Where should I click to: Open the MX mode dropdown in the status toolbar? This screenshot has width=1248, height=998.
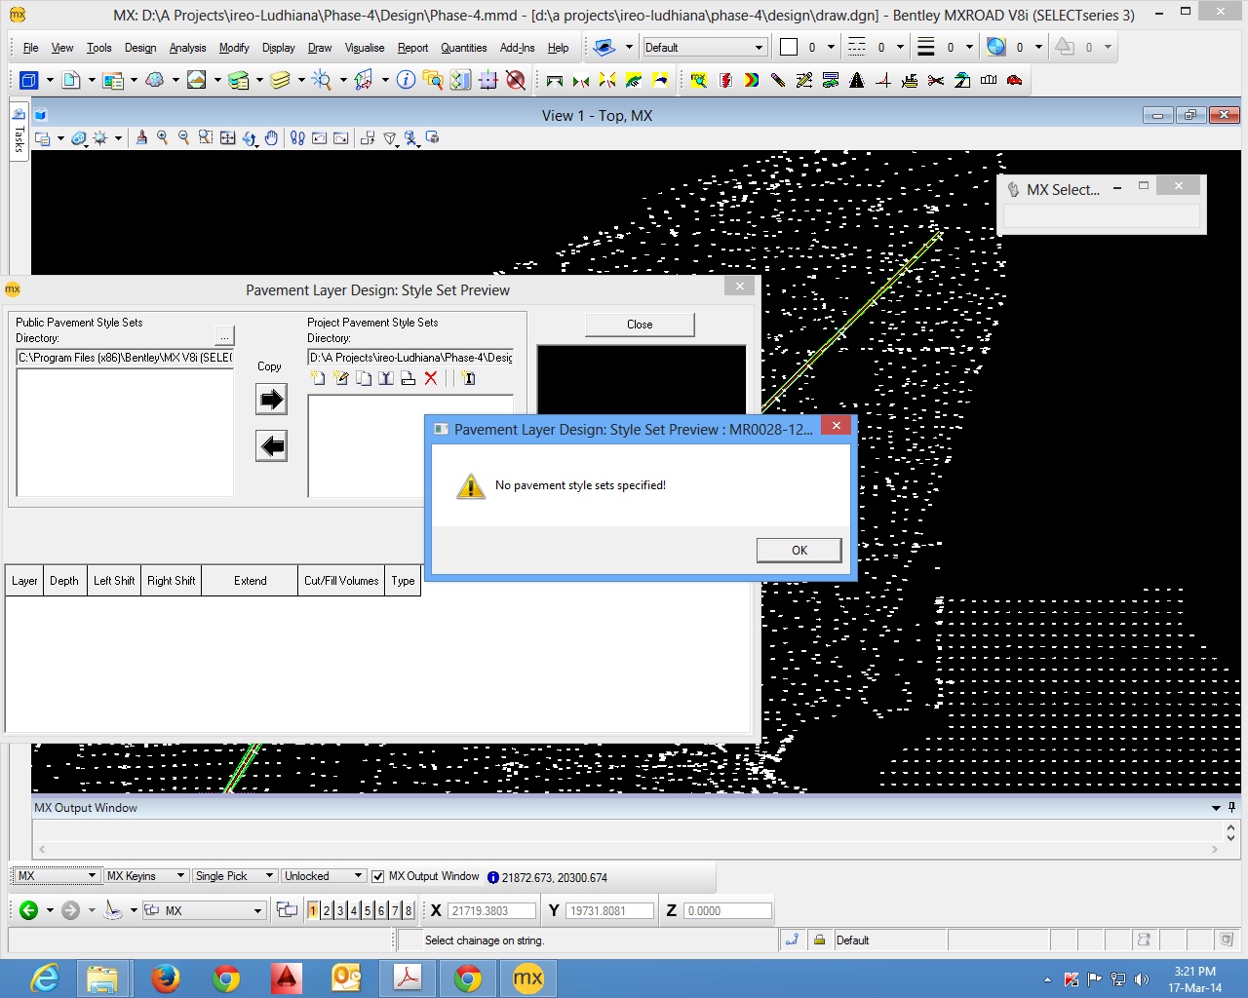(x=58, y=876)
